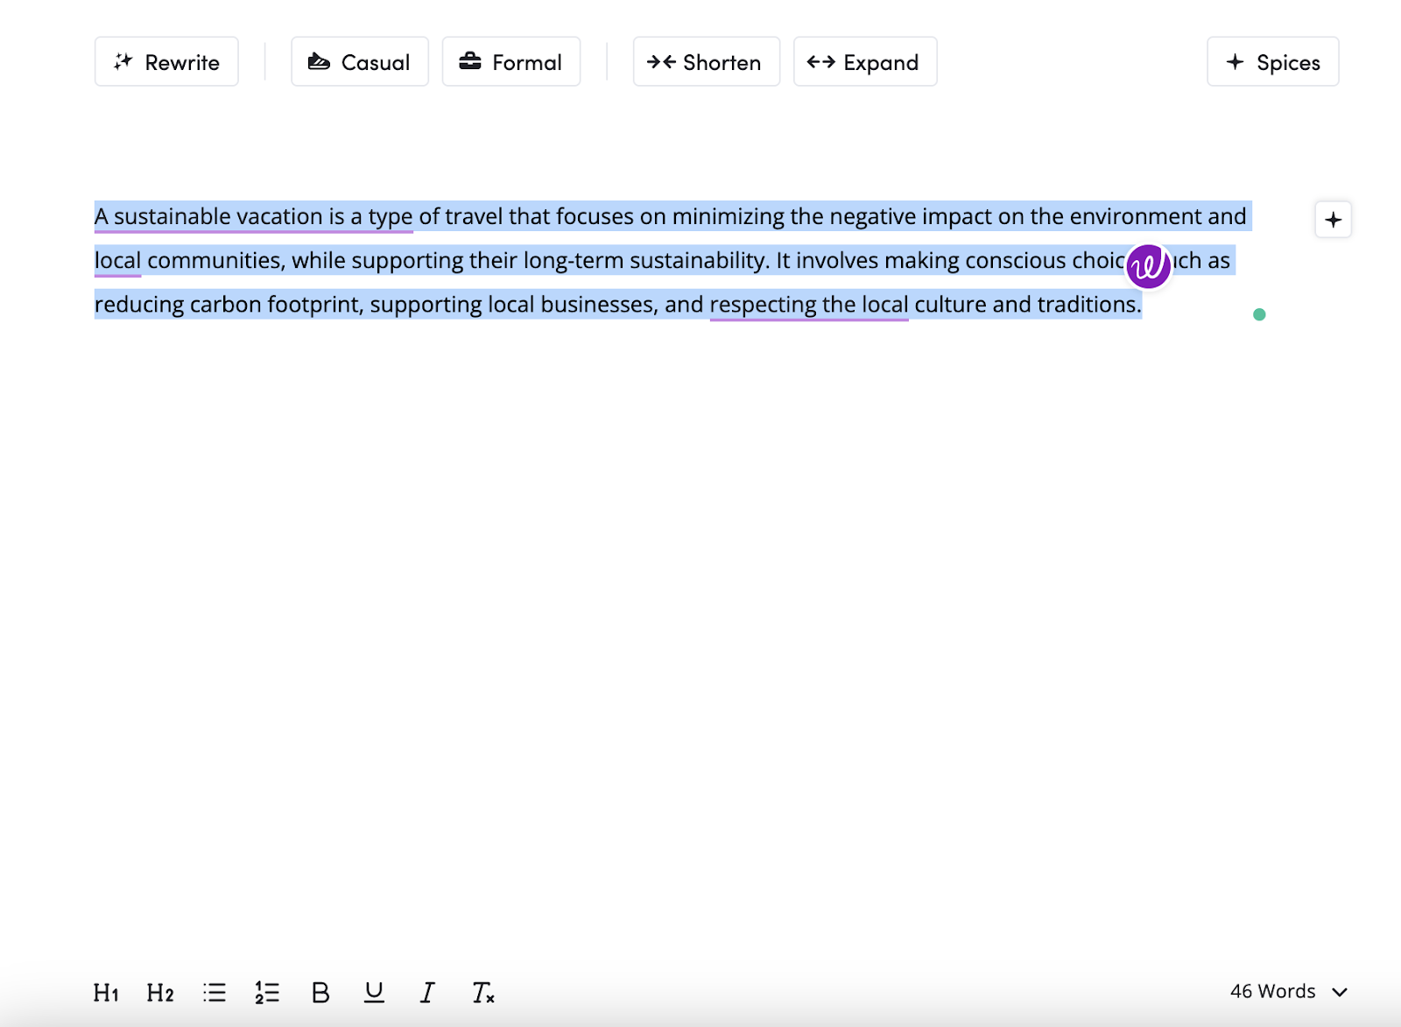Insert a numbered list
Image resolution: width=1401 pixels, height=1027 pixels.
pyautogui.click(x=267, y=993)
